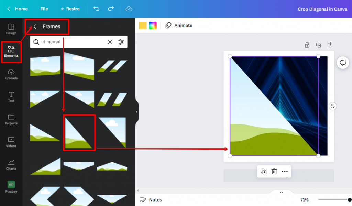The width and height of the screenshot is (352, 206).
Task: Delete the image using the trash icon
Action: tap(274, 171)
